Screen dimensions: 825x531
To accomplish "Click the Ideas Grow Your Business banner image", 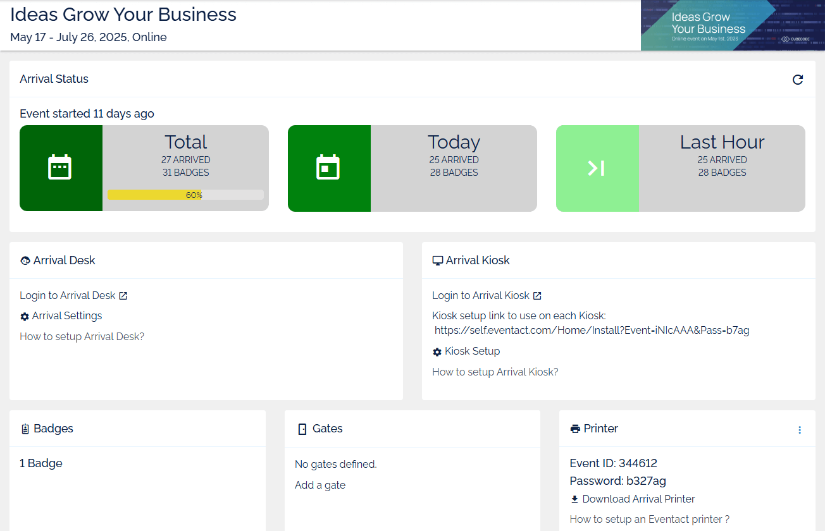I will pos(733,25).
